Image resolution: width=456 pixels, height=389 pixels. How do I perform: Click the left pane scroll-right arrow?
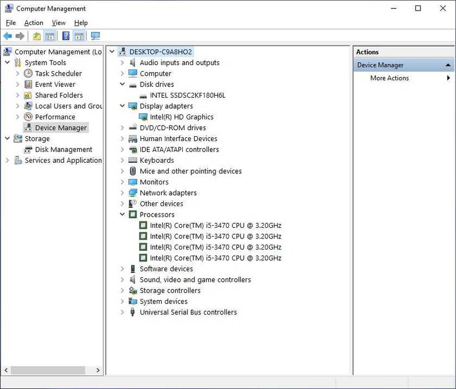pos(98,370)
